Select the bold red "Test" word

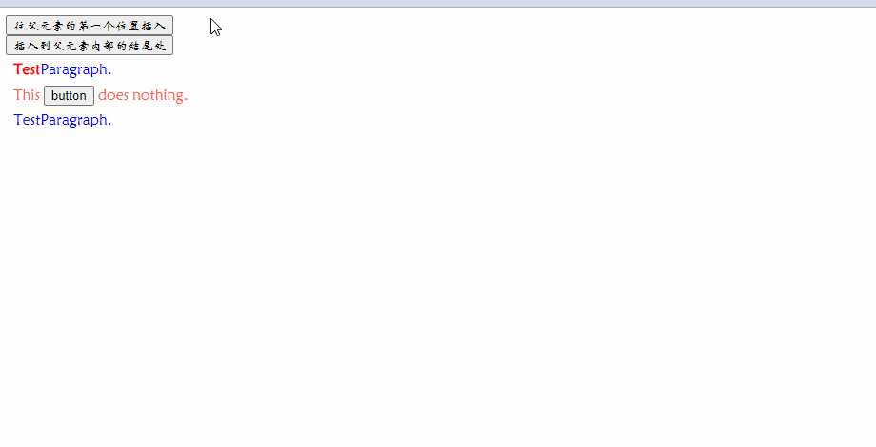pyautogui.click(x=27, y=69)
